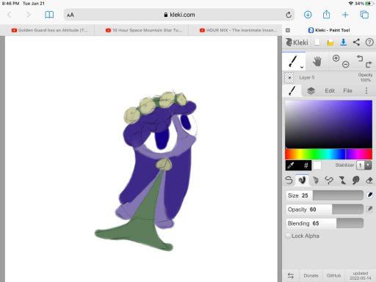Toggle opacity pressure sensitivity pen icon
This screenshot has height=282, width=376.
click(369, 209)
